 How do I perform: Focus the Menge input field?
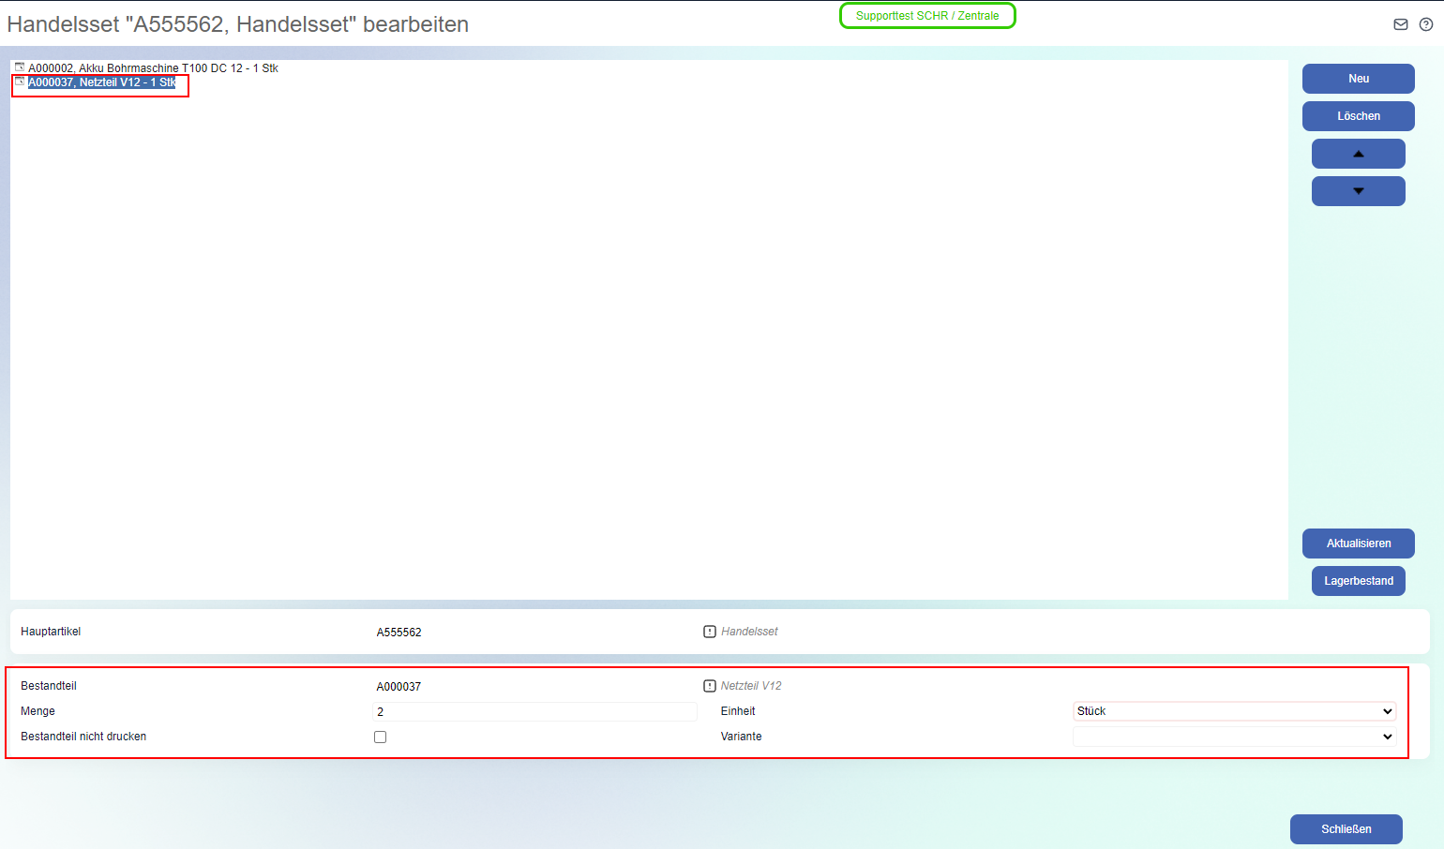(x=535, y=711)
